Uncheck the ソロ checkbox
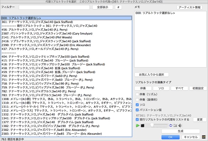Image resolution: width=208 pixels, height=141 pixels. (137, 105)
